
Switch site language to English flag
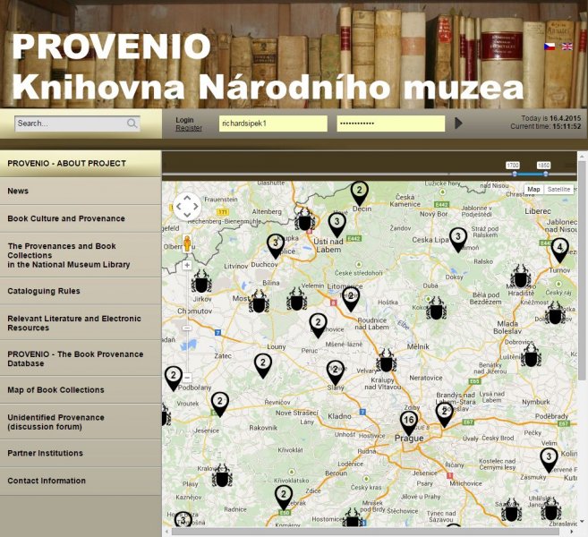(567, 47)
